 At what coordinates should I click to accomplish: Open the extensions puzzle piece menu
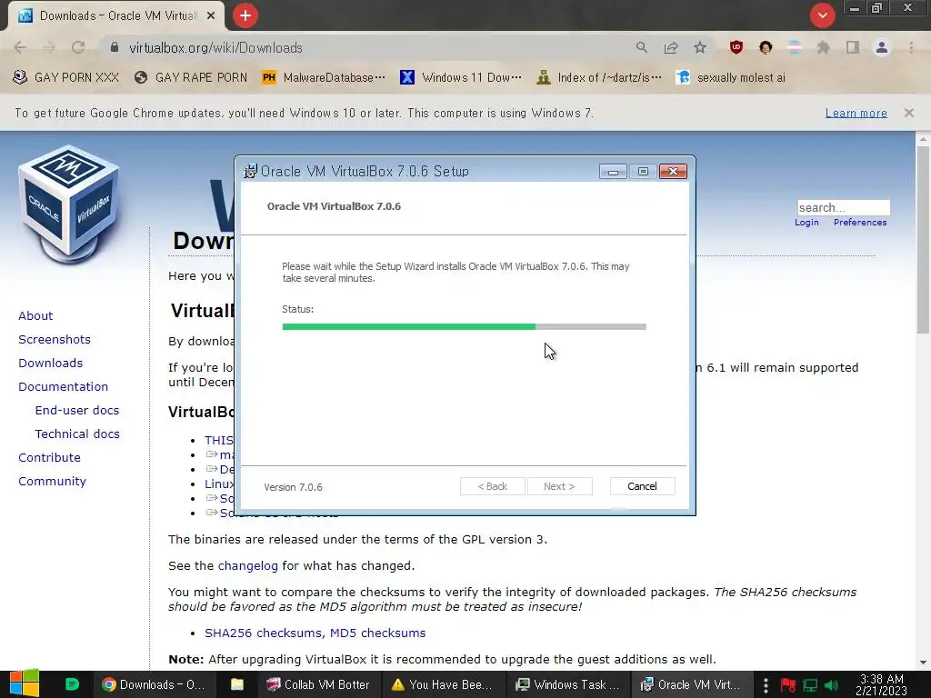(824, 47)
